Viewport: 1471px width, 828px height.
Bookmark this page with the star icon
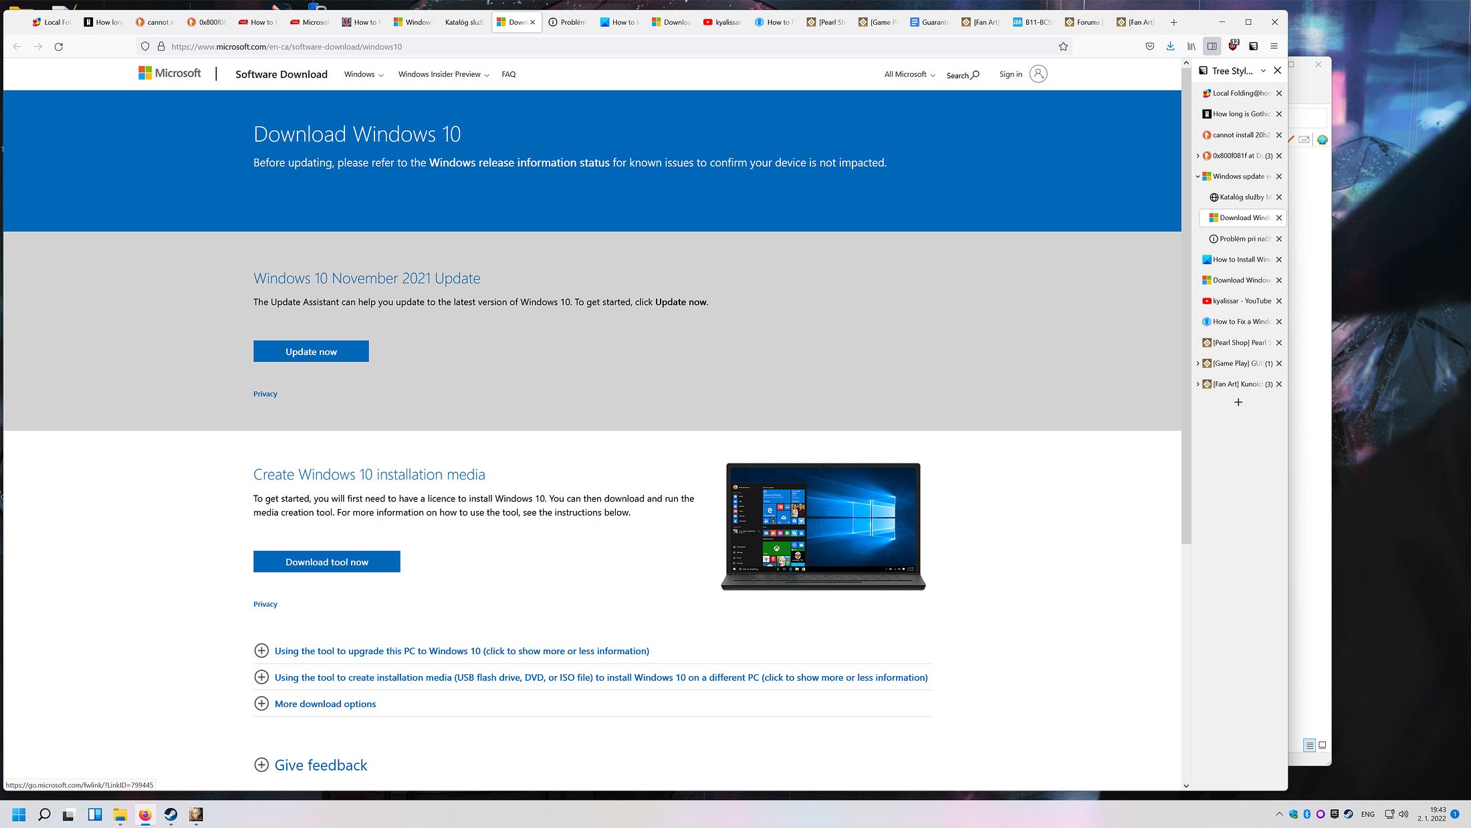click(x=1063, y=47)
